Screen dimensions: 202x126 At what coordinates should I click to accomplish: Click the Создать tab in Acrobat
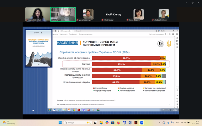[x=78, y=31]
